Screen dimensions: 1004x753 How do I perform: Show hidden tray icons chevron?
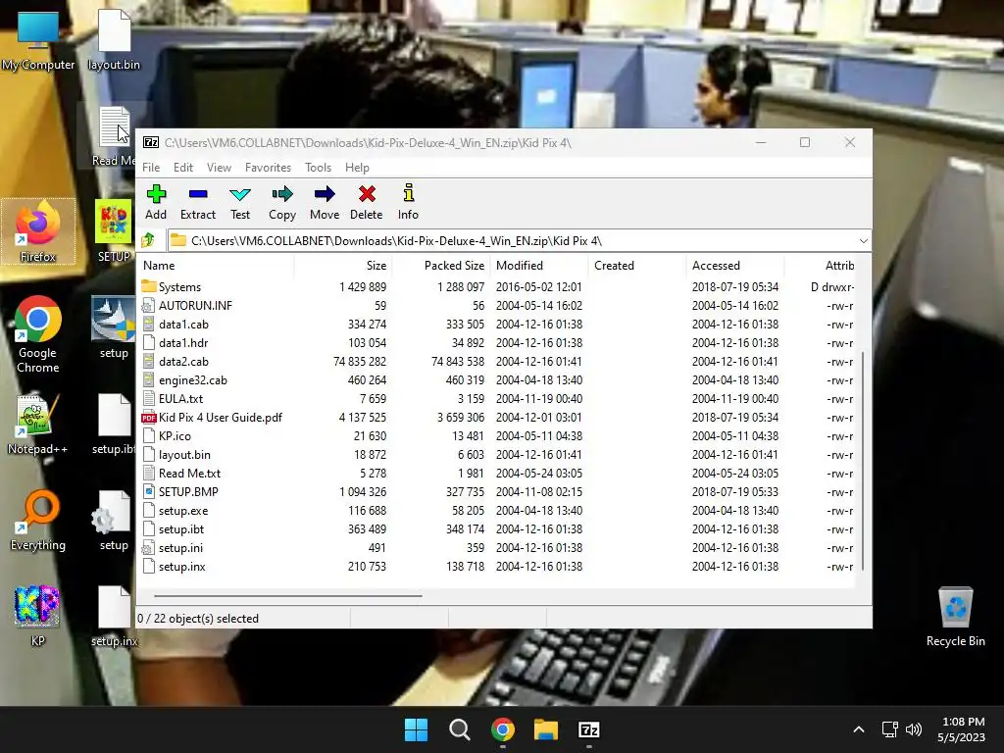859,729
